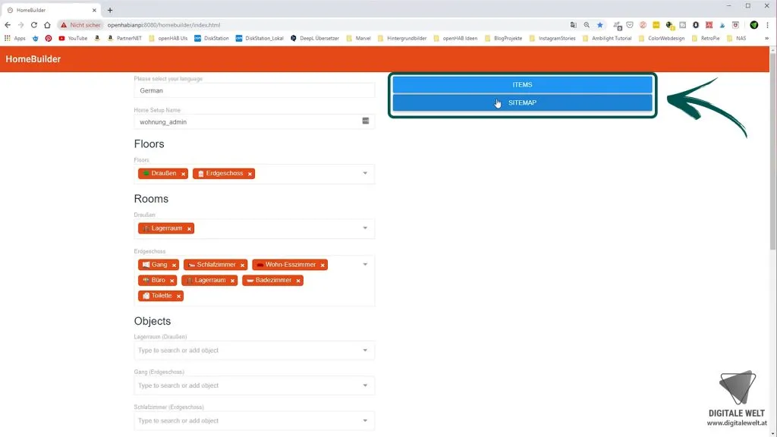Select the HomeBuilder browser tab

pyautogui.click(x=52, y=10)
